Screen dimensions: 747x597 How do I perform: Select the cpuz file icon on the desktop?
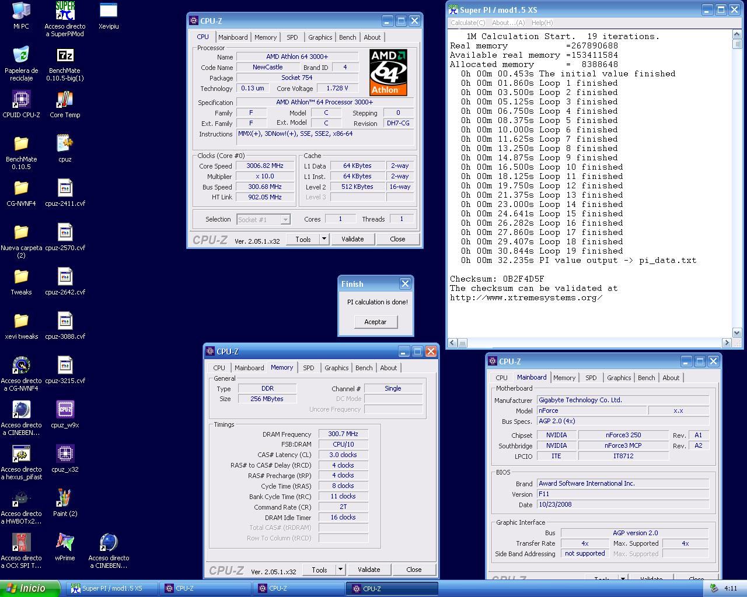[65, 143]
